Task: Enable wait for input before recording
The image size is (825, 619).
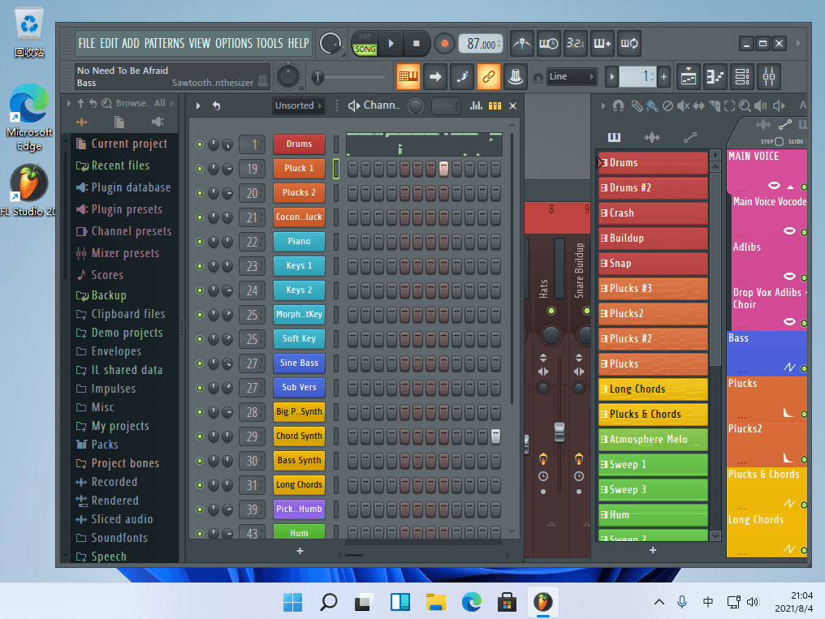Action: [x=548, y=44]
